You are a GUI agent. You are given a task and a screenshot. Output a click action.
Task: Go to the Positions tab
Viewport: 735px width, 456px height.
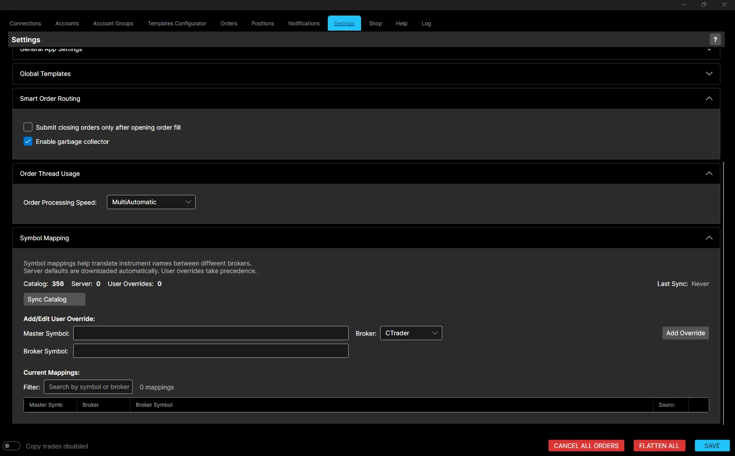pos(263,24)
